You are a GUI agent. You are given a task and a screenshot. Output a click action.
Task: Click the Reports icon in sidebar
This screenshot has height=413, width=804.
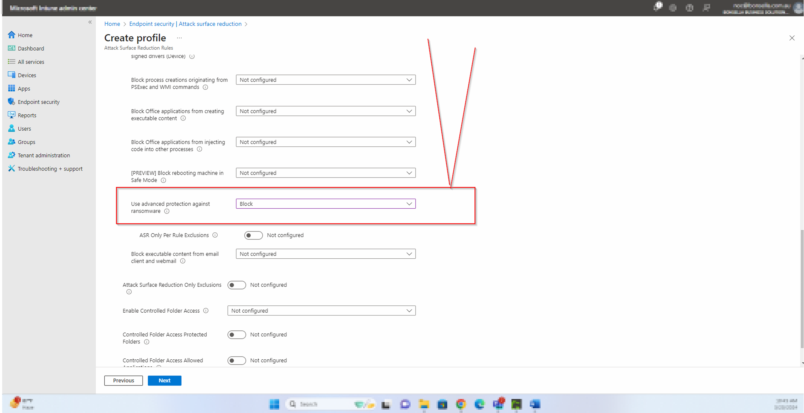[x=11, y=115]
